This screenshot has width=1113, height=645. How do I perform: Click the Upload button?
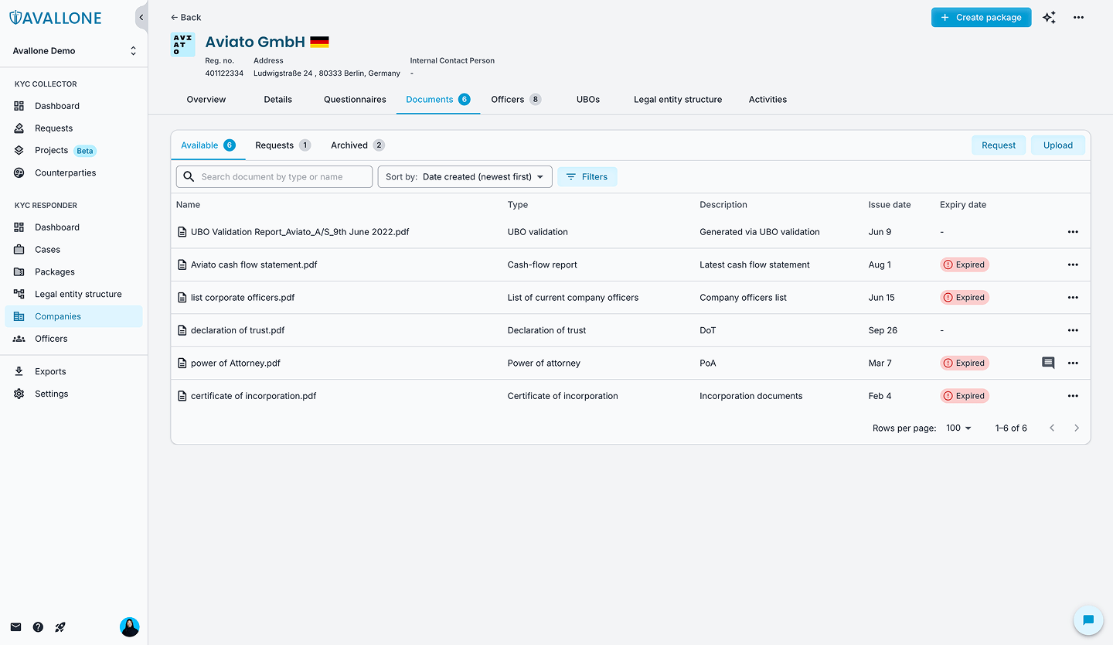(1058, 145)
